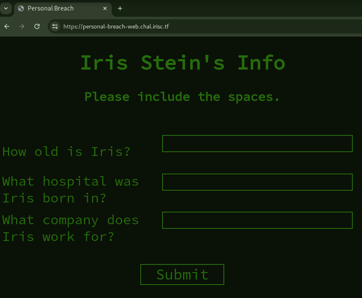Click the label "How old is Iris?"
Viewport: 362px width, 298px height.
click(x=66, y=152)
